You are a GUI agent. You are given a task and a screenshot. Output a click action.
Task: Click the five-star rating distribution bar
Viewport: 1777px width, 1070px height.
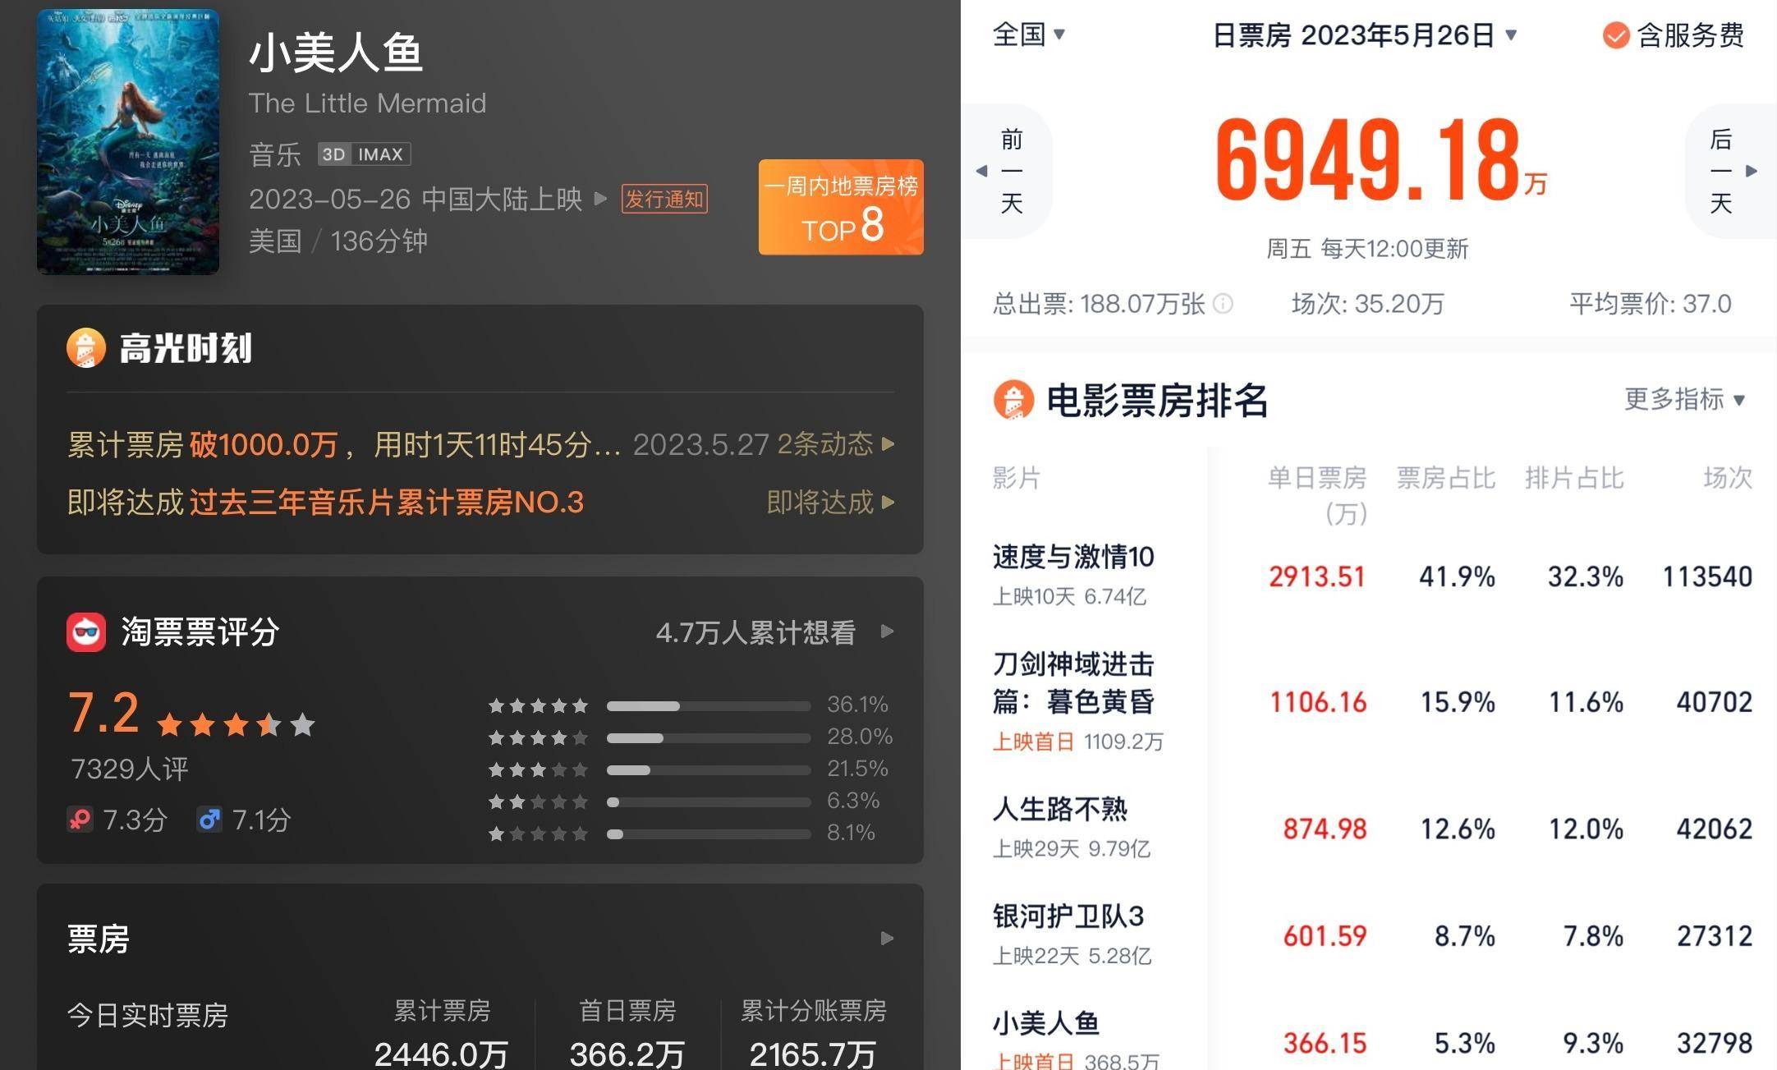point(708,705)
